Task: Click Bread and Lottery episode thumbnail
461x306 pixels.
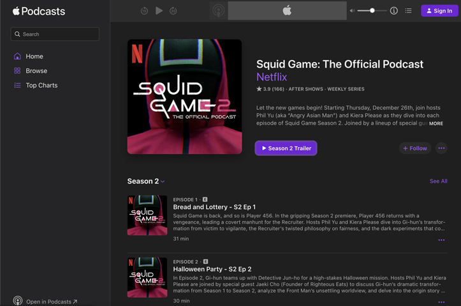Action: coord(147,215)
